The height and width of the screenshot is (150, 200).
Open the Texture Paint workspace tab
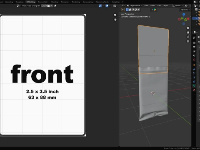click(43, 2)
